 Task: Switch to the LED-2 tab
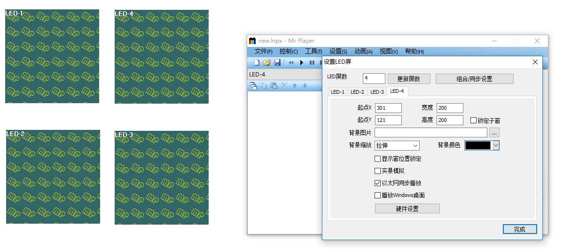pos(358,92)
